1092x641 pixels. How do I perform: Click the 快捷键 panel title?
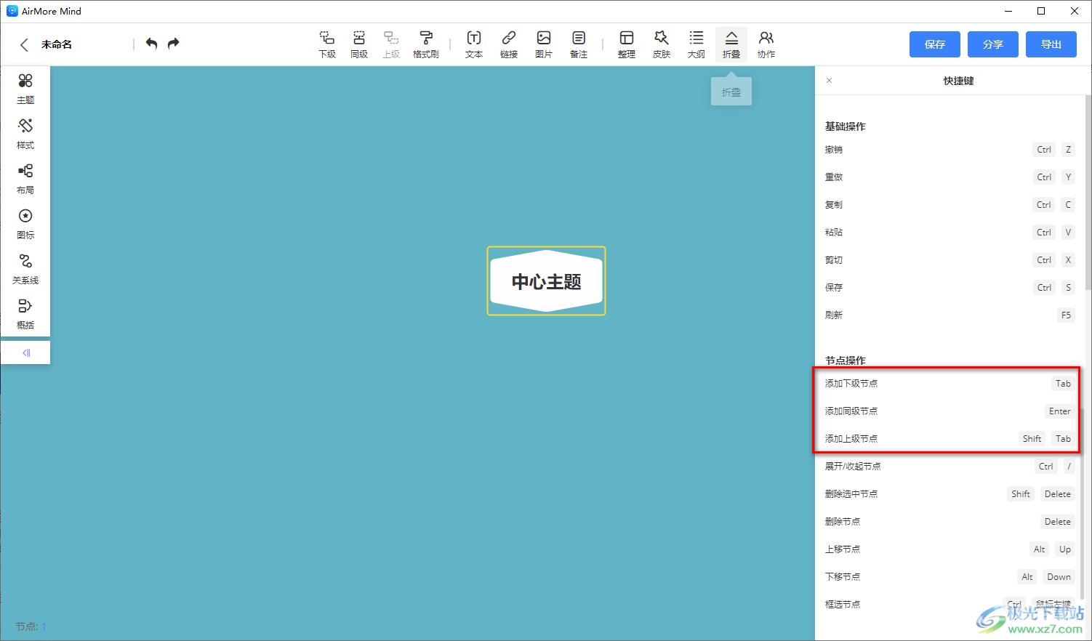pos(958,81)
